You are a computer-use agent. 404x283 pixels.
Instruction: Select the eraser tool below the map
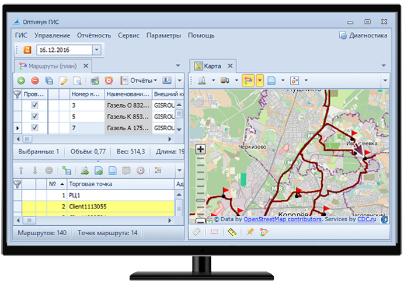(197, 232)
